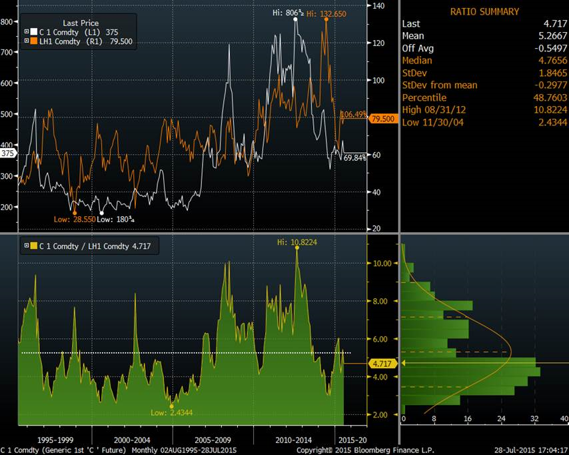
Task: Select the 2010-2014 period on the time axis
Action: click(x=294, y=440)
